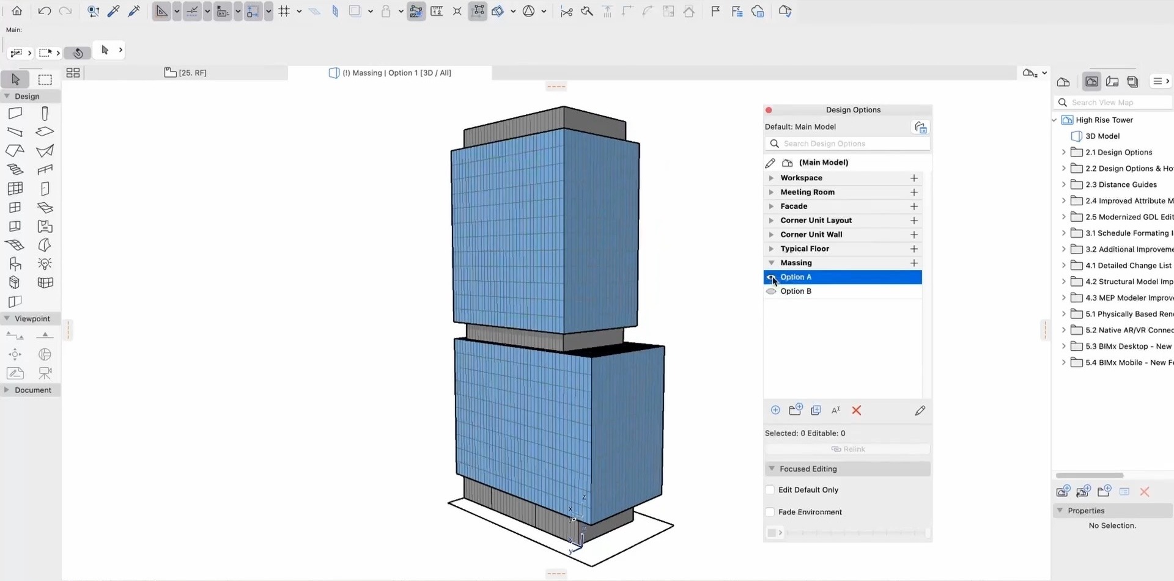1174x581 pixels.
Task: Open the View Map icon in Navigator
Action: pyautogui.click(x=1091, y=81)
